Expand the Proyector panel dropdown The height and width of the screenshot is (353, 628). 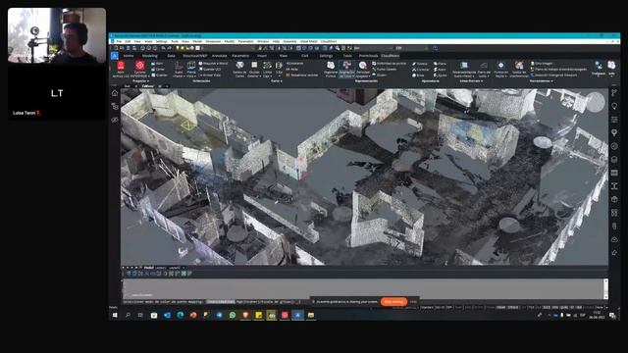140,80
